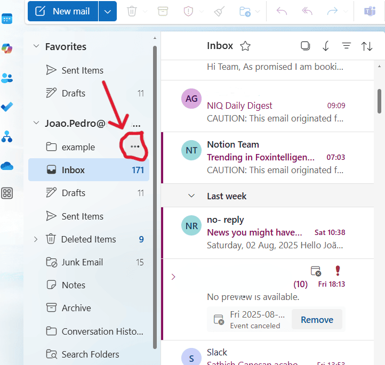The width and height of the screenshot is (385, 365).
Task: Collapse the Joao.Pedro account folder list
Action: click(x=36, y=123)
